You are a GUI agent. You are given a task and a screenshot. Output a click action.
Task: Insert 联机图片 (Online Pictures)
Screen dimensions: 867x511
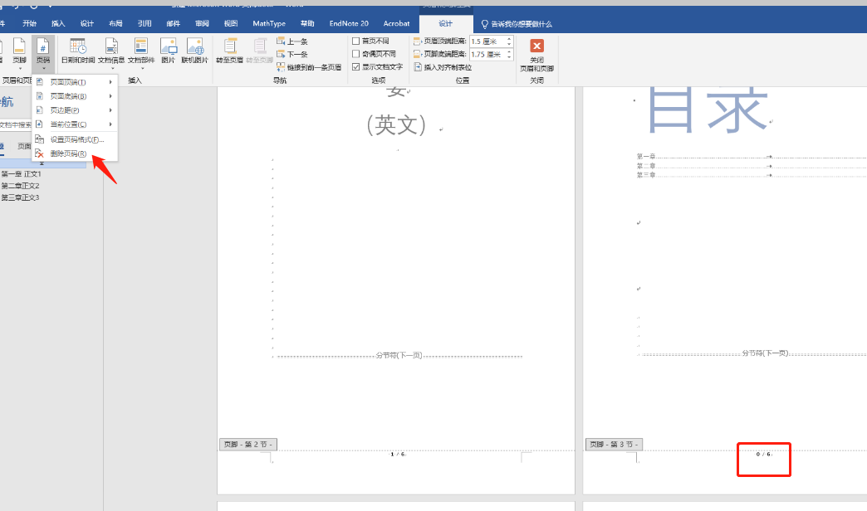(194, 51)
